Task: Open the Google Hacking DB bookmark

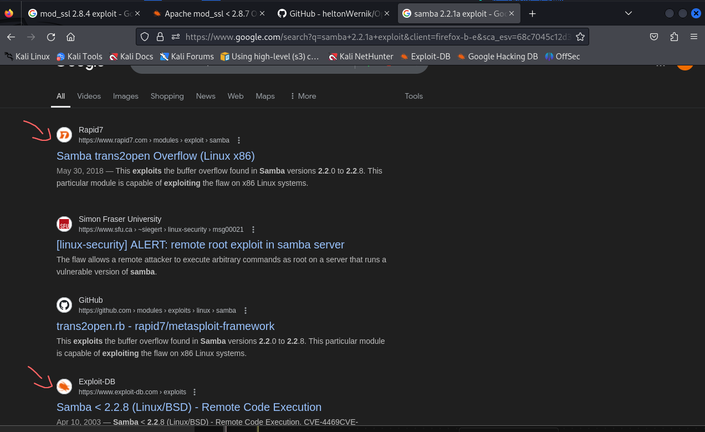Action: tap(498, 56)
